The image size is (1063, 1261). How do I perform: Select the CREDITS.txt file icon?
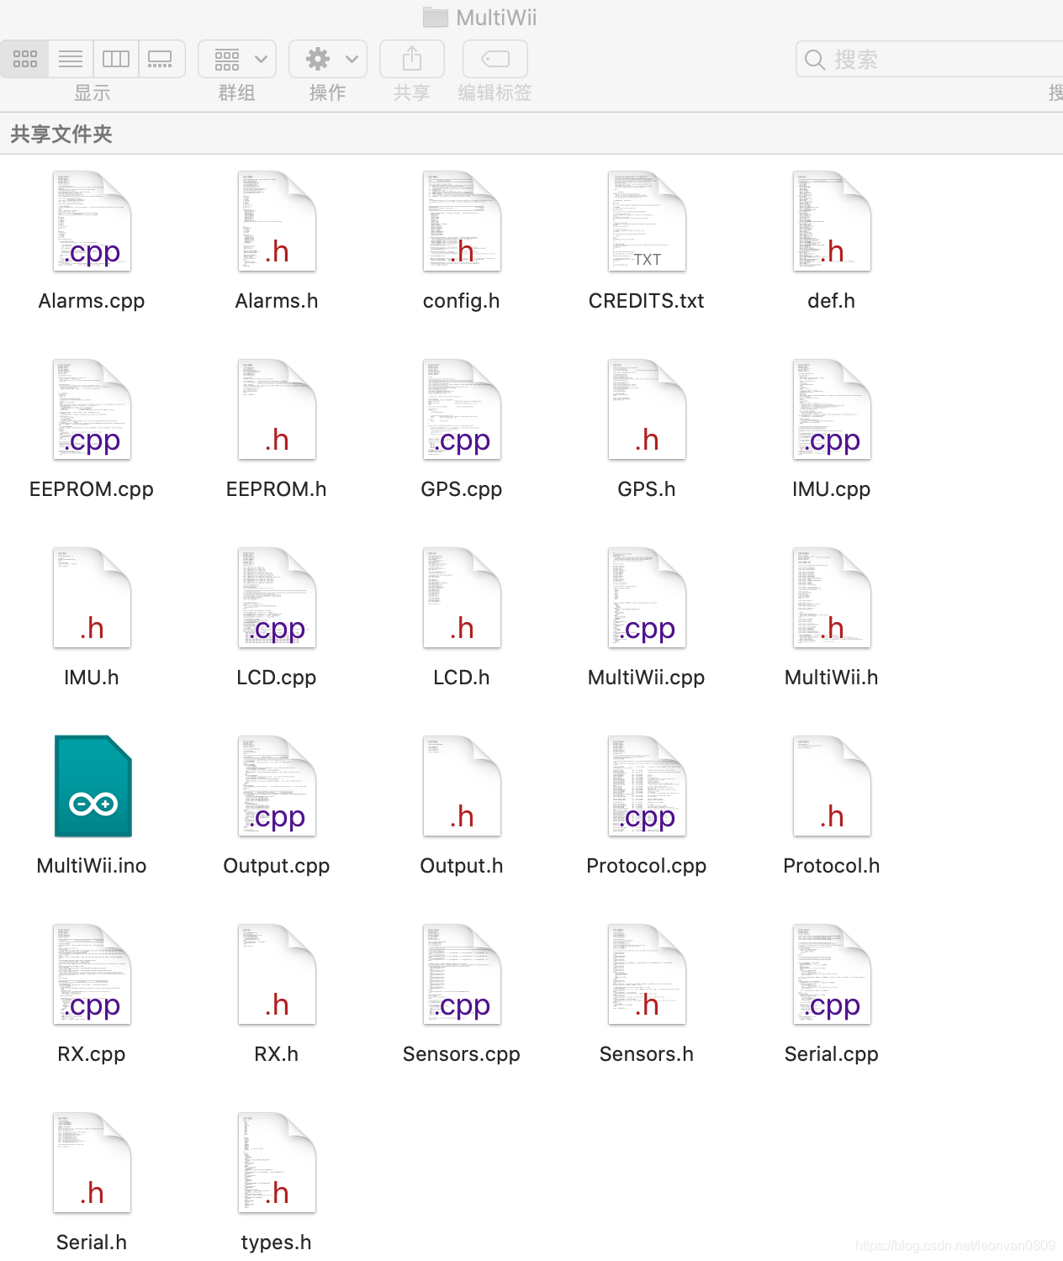(x=648, y=221)
